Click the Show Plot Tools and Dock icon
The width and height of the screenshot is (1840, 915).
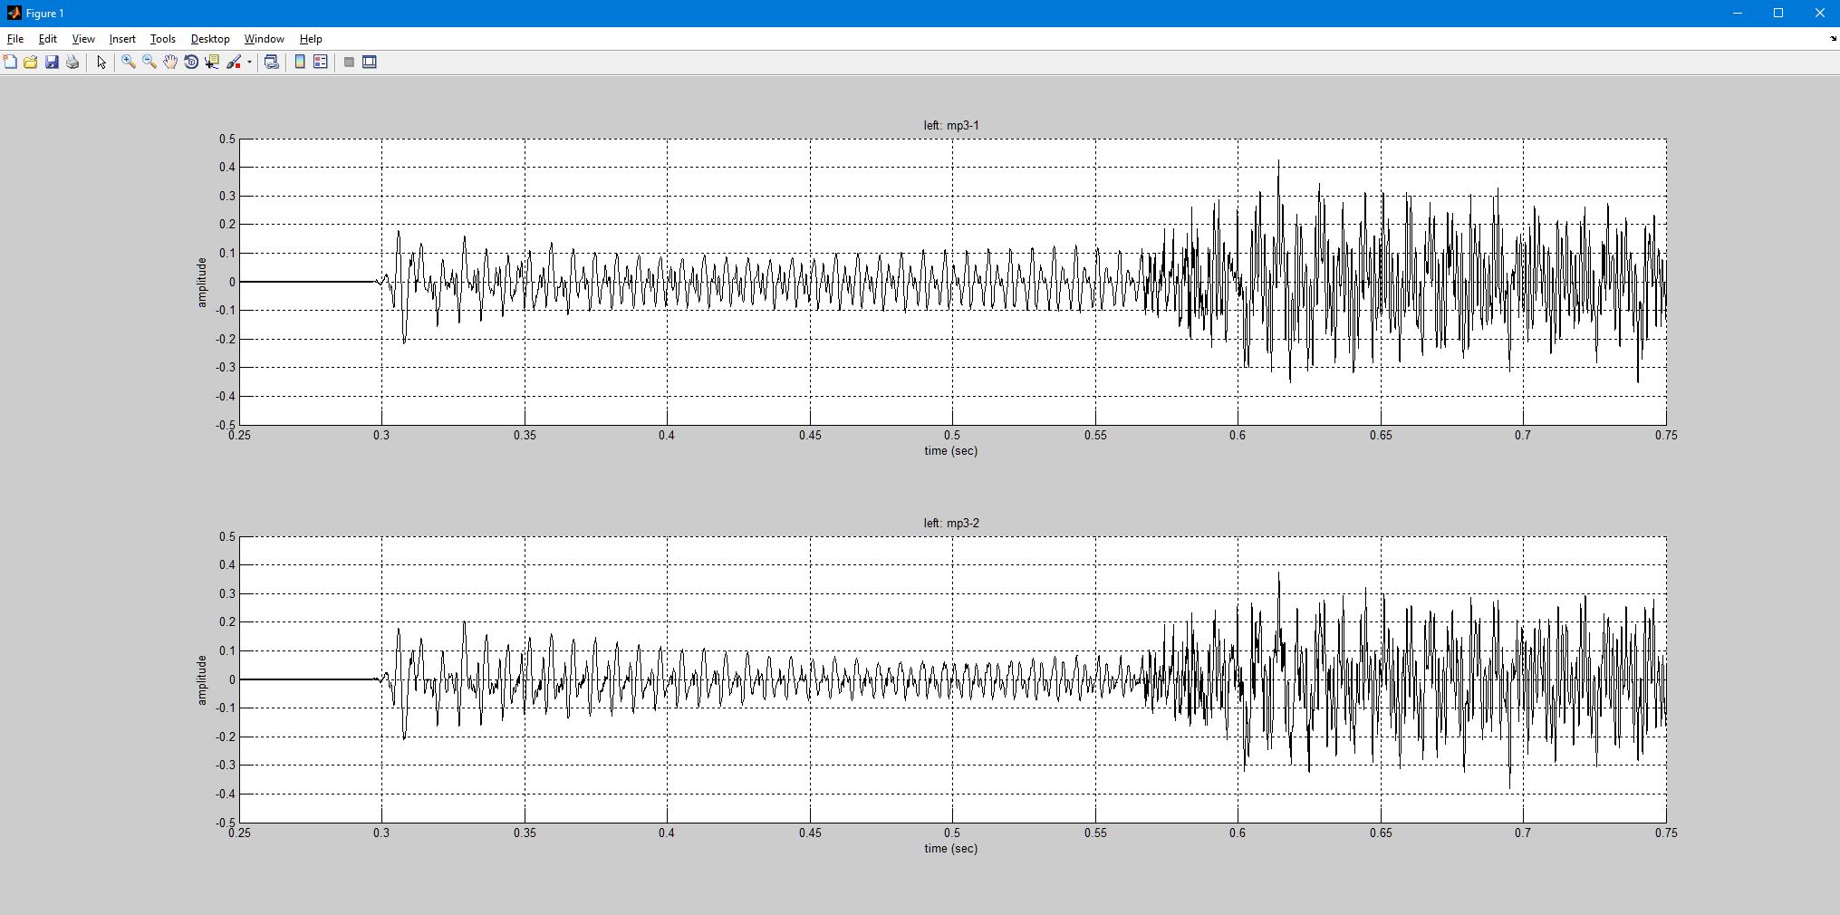(x=370, y=62)
